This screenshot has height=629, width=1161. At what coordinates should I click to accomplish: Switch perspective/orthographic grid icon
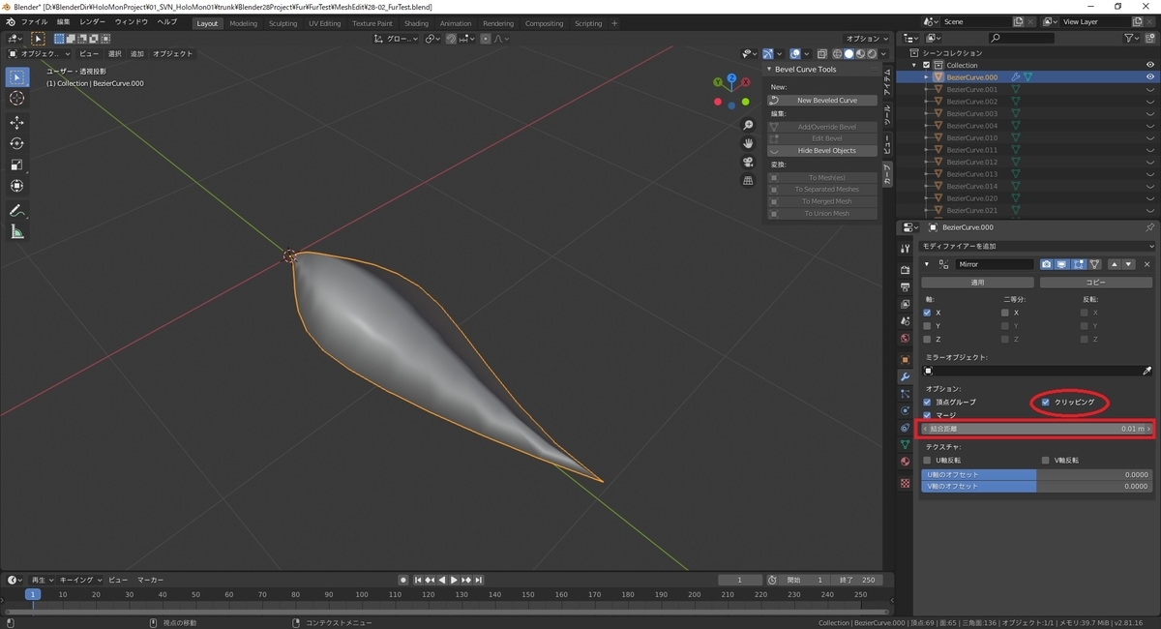[748, 180]
